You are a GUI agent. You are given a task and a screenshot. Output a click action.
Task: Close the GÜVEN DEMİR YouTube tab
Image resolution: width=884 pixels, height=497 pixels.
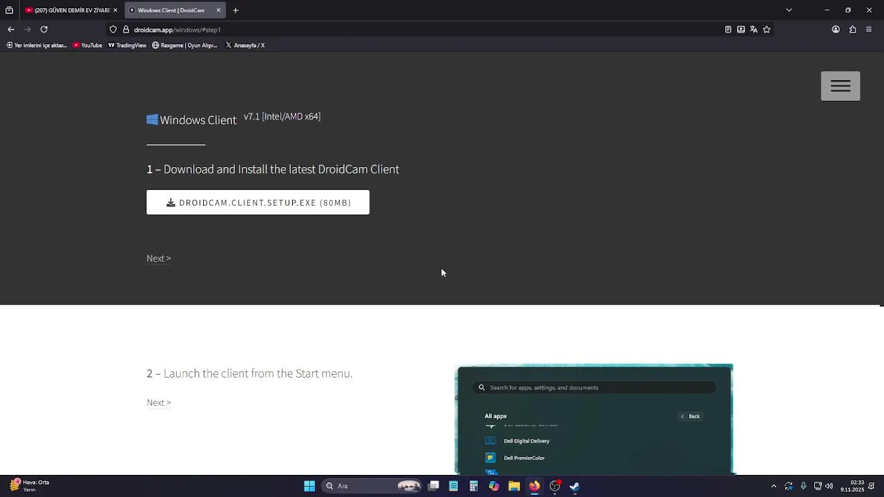[115, 10]
